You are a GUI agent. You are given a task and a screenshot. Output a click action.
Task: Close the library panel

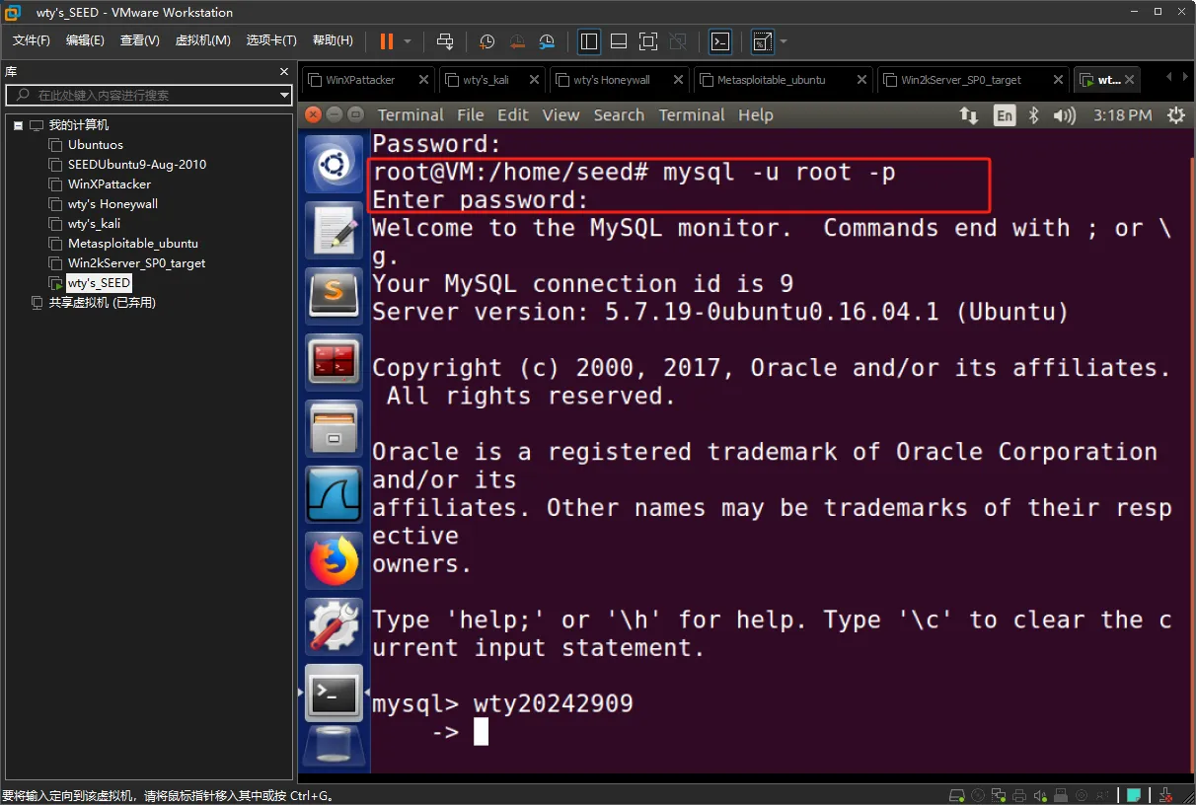click(284, 72)
